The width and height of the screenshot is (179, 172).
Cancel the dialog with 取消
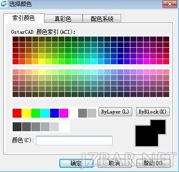point(115,164)
